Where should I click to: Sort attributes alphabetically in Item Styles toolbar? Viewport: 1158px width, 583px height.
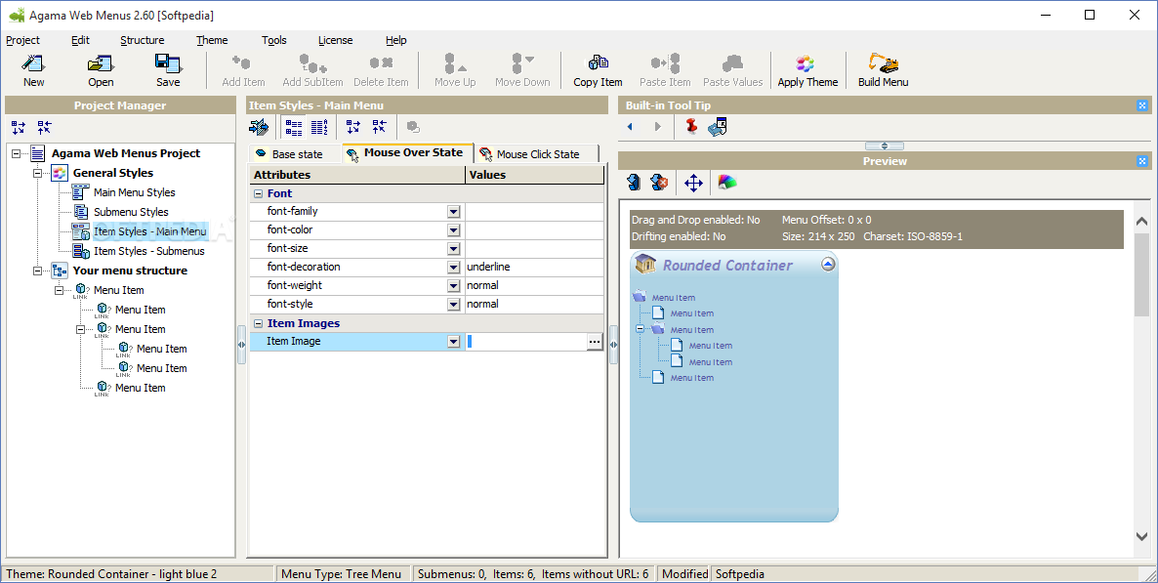point(320,127)
